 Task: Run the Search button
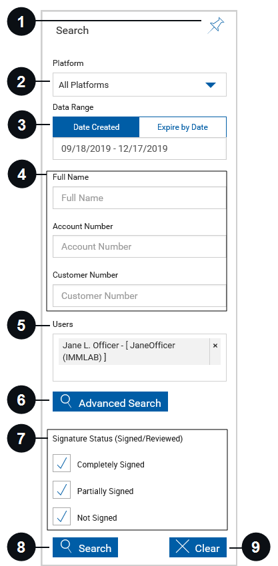pyautogui.click(x=85, y=547)
